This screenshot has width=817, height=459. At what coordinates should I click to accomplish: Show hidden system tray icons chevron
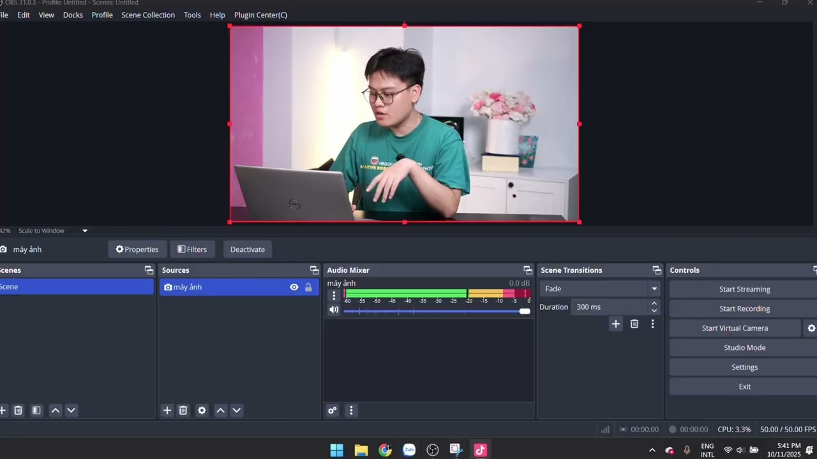coord(652,450)
